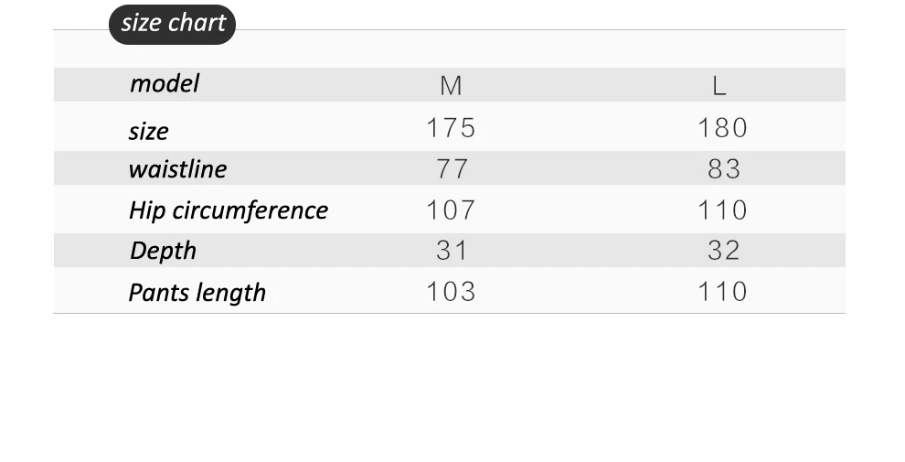This screenshot has height=462, width=905.
Task: Click pants length value 103
Action: (451, 292)
